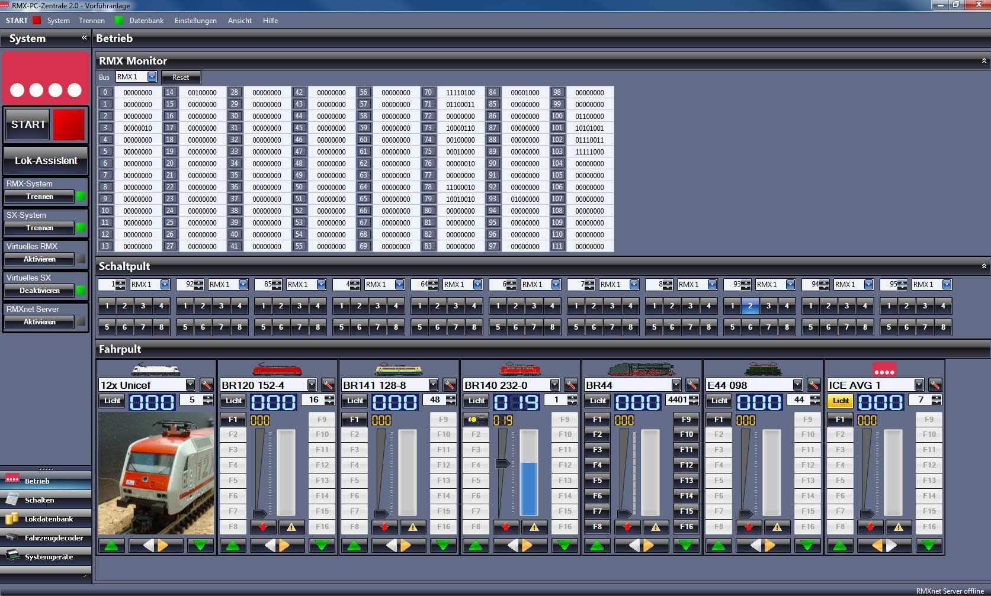Open the Bus selection dropdown in RMX Monitor

pos(152,77)
